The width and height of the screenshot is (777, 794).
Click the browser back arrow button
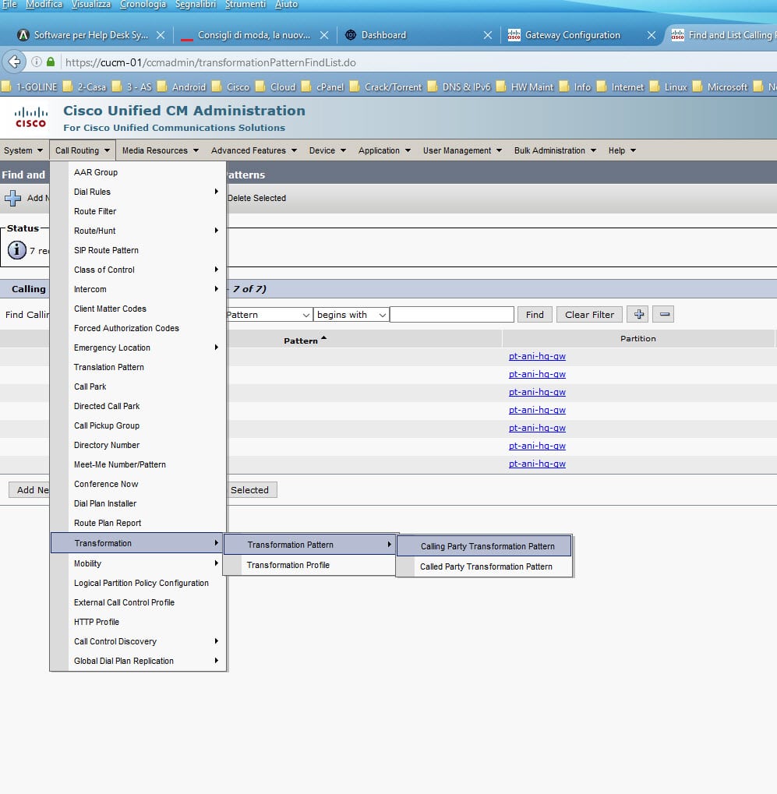[15, 62]
